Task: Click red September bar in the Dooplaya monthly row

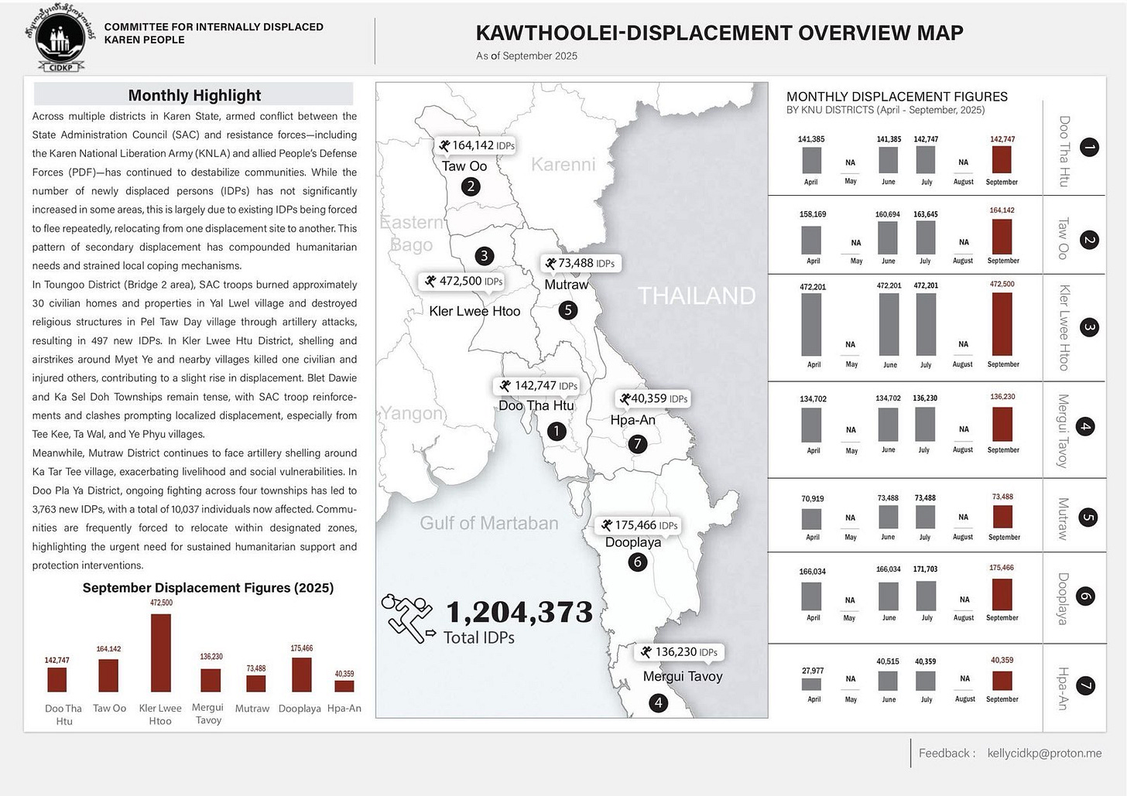Action: pos(1002,595)
